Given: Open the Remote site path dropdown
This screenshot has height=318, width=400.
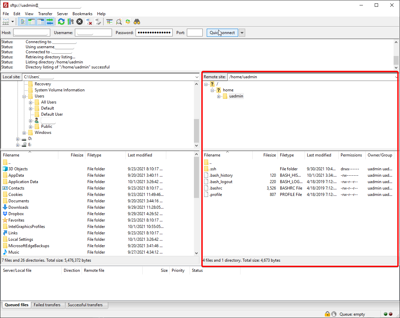Looking at the screenshot, I should click(x=396, y=77).
